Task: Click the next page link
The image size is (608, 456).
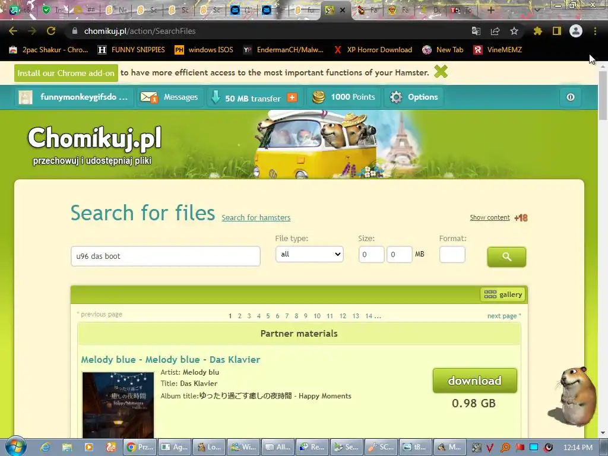Action: pyautogui.click(x=504, y=316)
